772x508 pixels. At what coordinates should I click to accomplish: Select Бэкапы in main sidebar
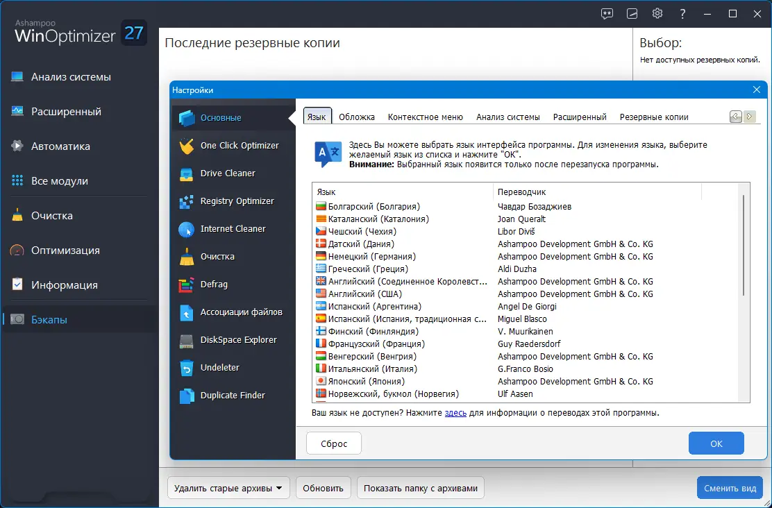pos(78,319)
